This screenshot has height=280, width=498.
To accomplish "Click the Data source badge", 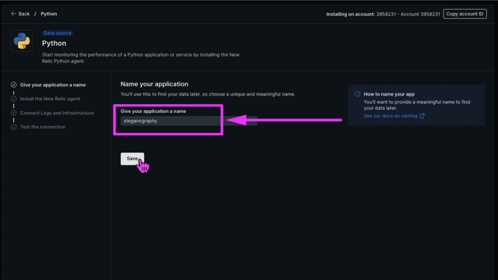I will (x=57, y=33).
